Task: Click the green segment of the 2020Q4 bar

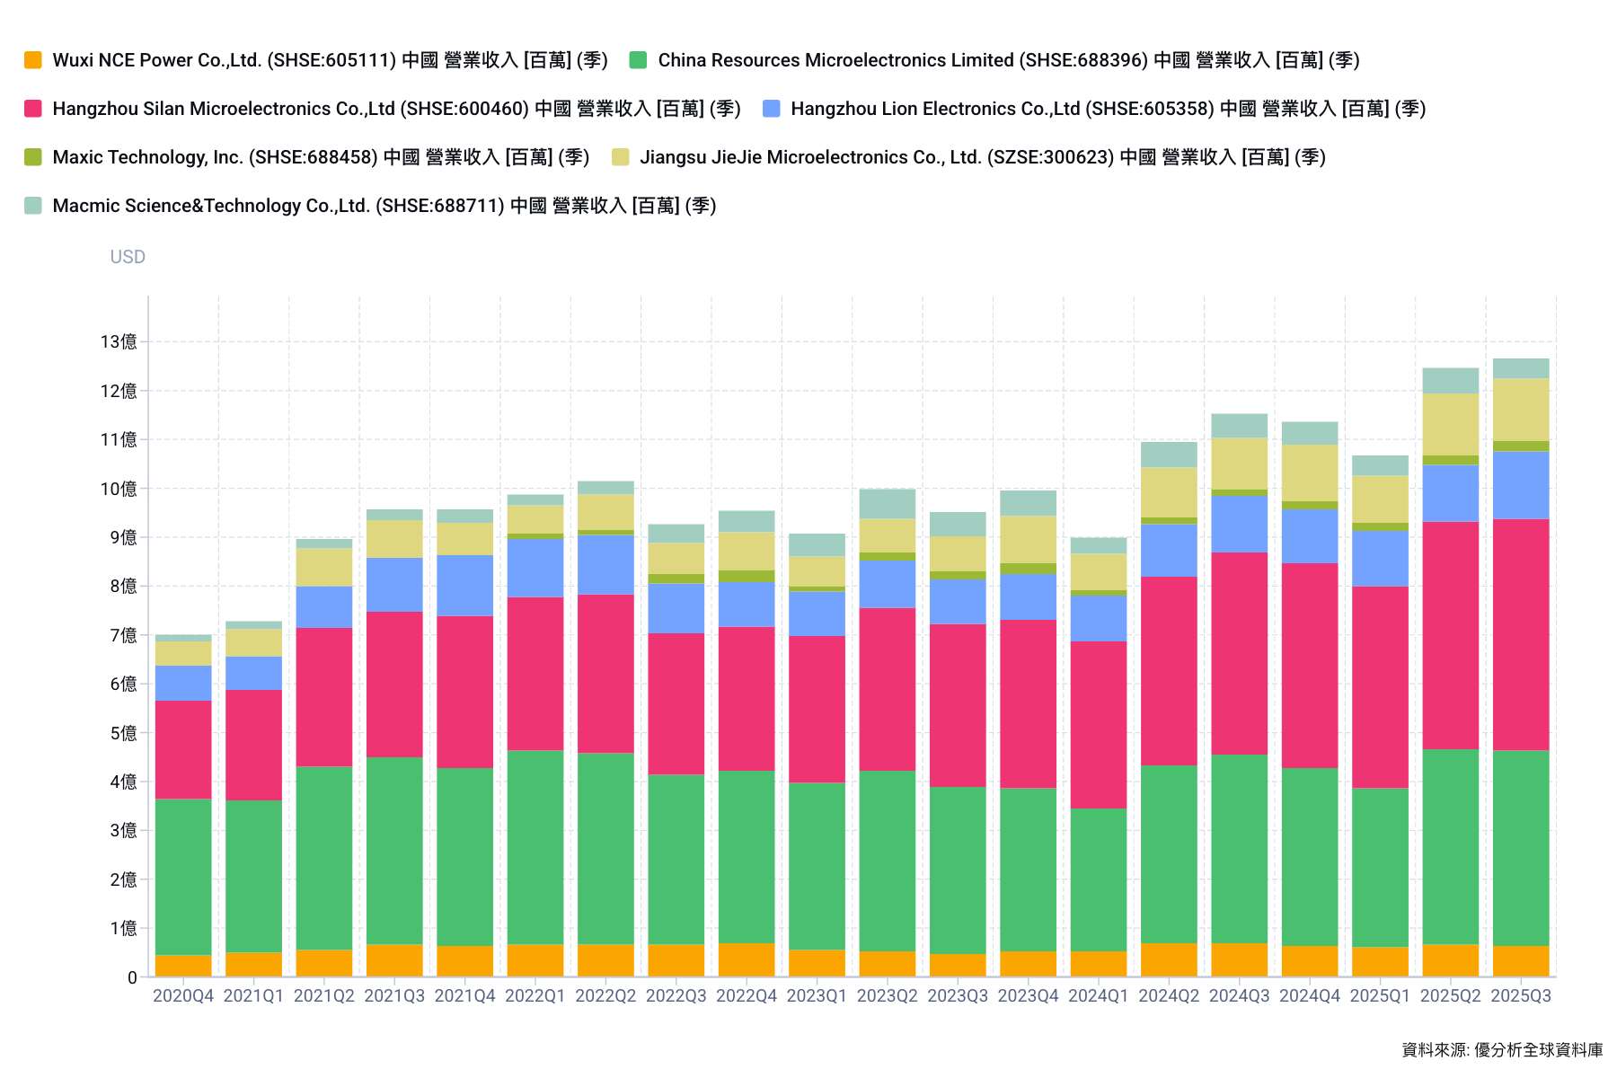Action: (183, 876)
